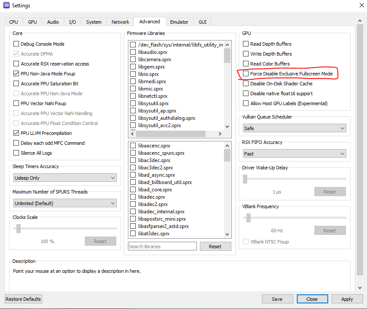The height and width of the screenshot is (309, 367).
Task: Click the settings page scroll-down arrow
Action: click(360, 288)
